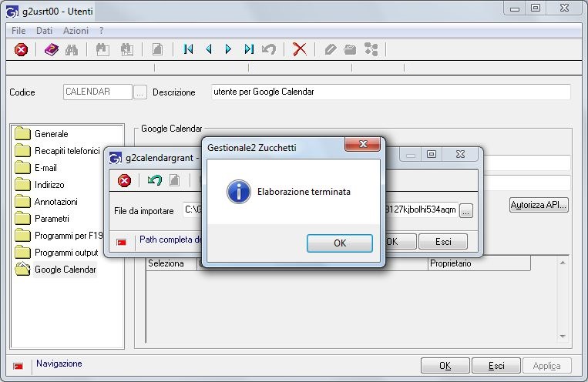Click the undo arrow in main toolbar
The width and height of the screenshot is (588, 382).
[269, 49]
